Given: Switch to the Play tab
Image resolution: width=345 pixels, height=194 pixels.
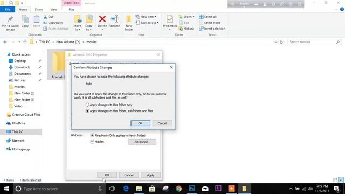Looking at the screenshot, I should coord(72,10).
